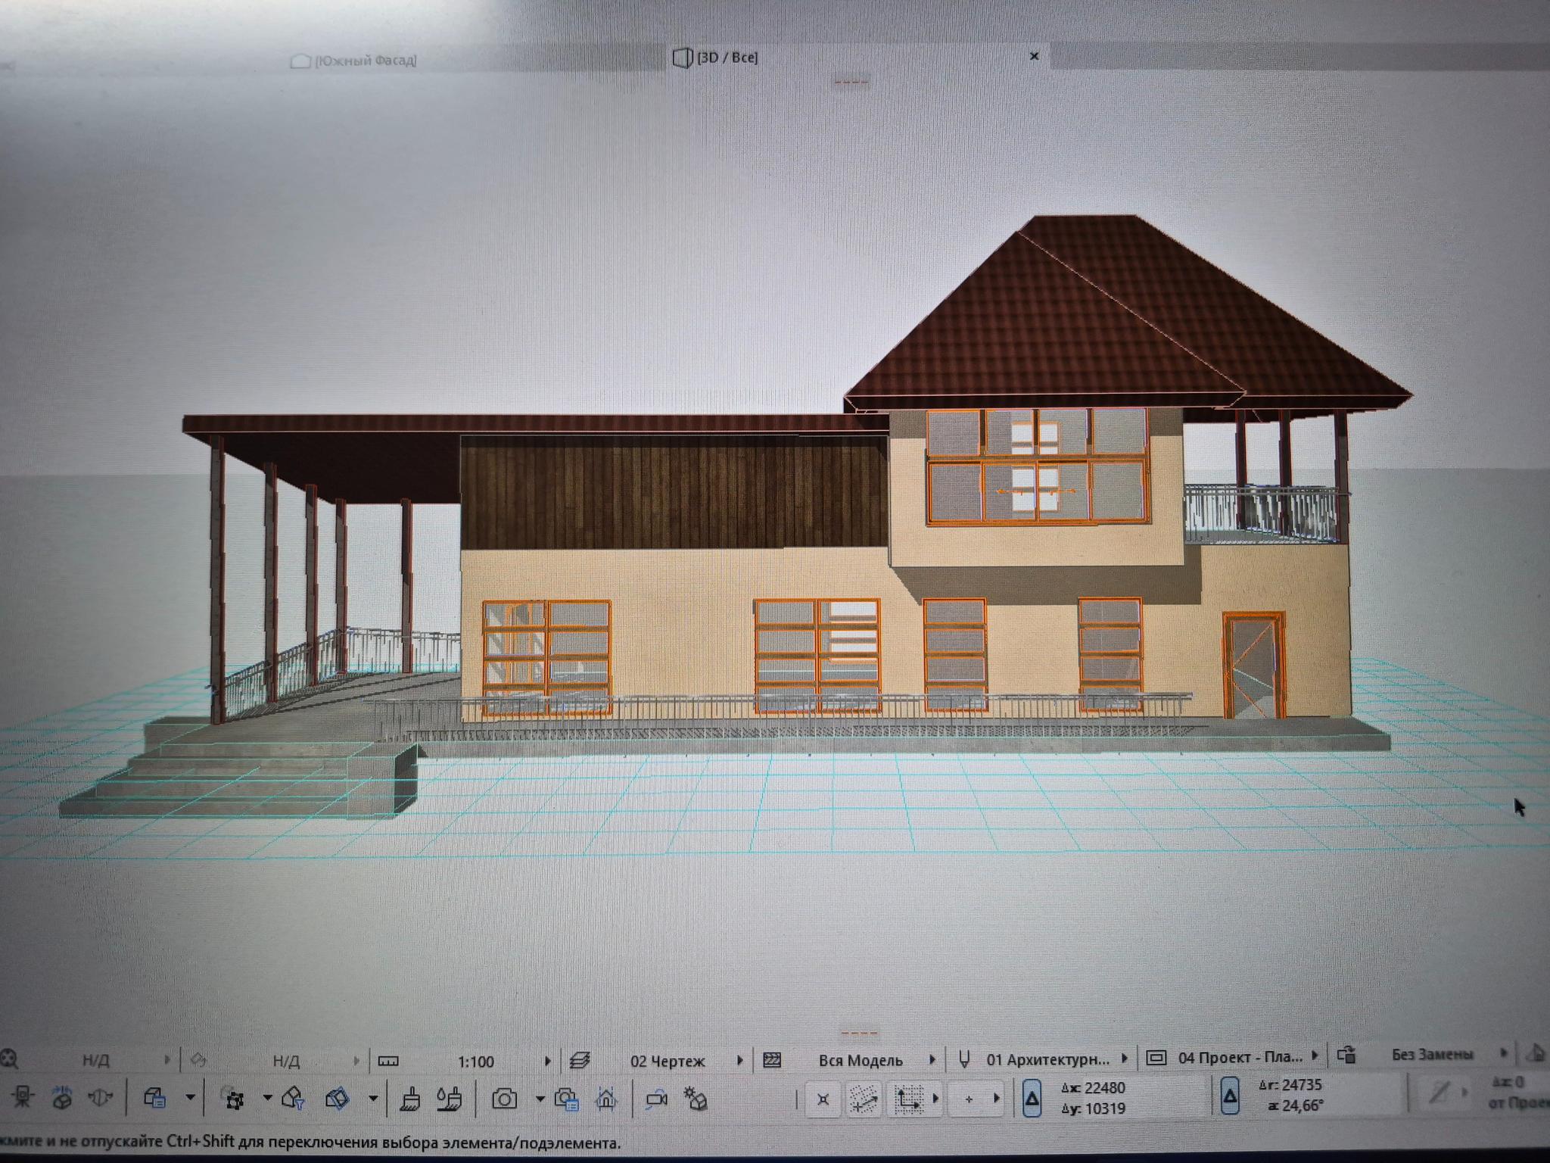
Task: Click the orbit 3D box icon
Action: tap(63, 1099)
